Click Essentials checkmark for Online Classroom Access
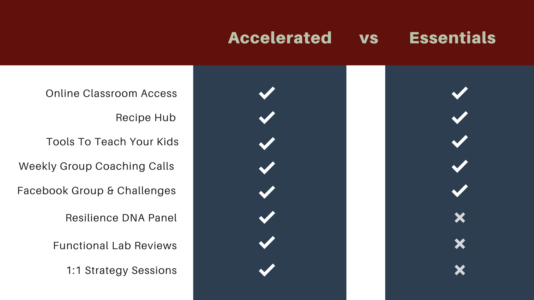 [459, 93]
